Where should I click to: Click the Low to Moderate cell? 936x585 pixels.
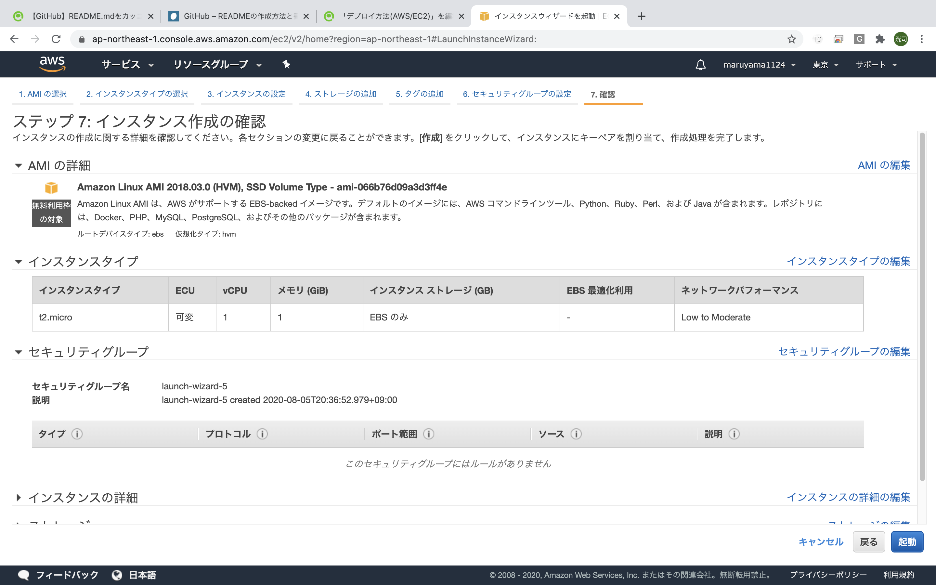tap(769, 317)
